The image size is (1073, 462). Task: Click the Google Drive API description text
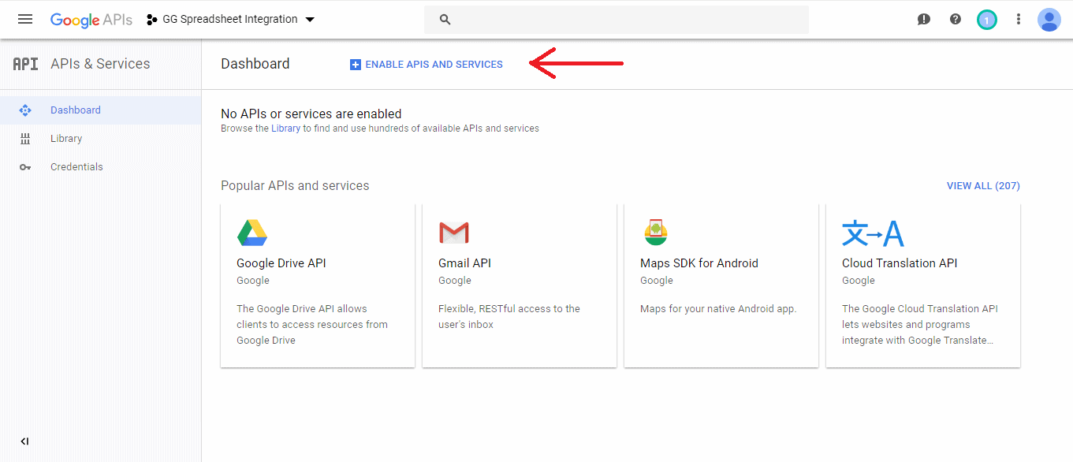tap(312, 325)
